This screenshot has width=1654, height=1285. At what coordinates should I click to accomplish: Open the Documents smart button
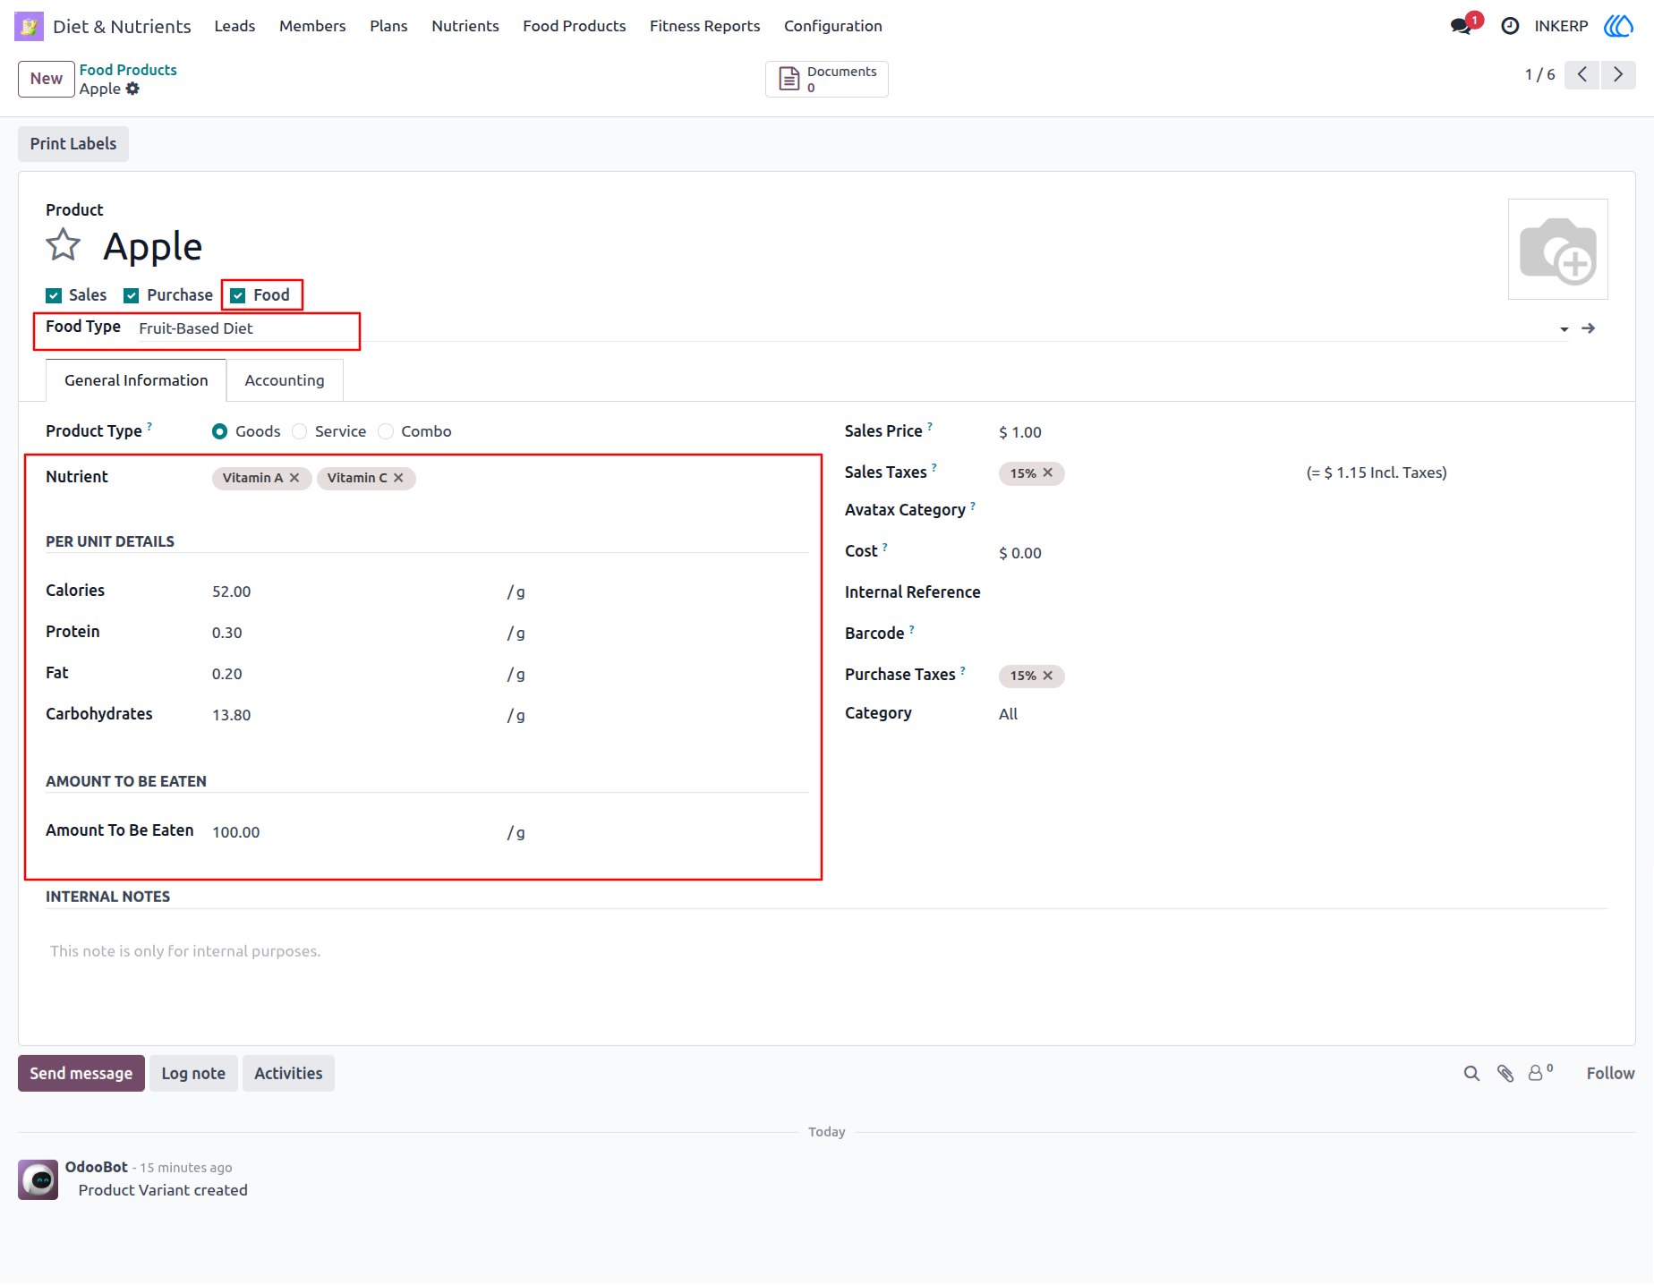coord(827,79)
